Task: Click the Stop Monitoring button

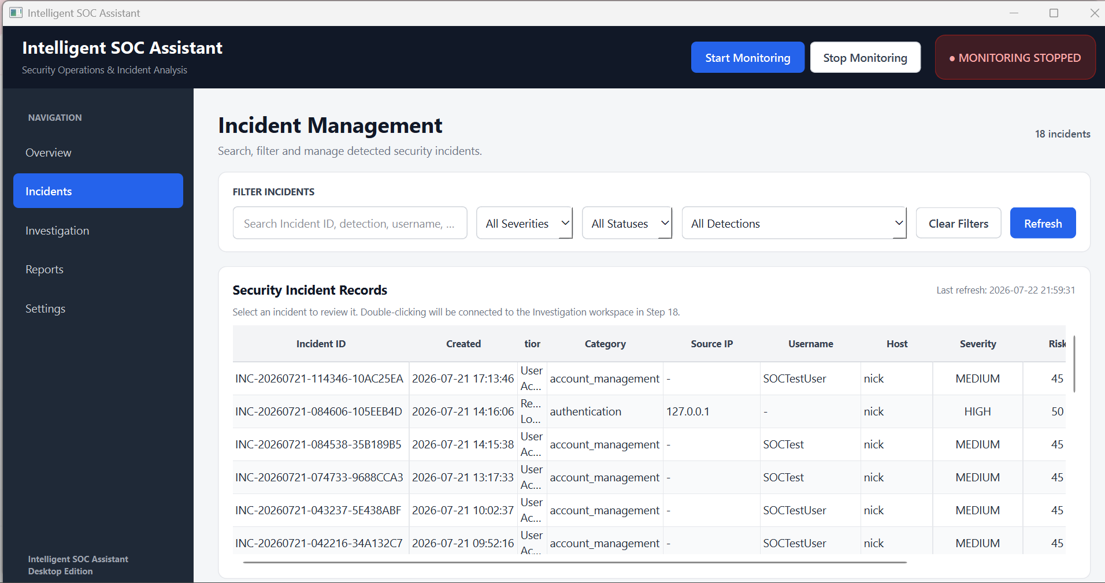Action: click(x=865, y=57)
